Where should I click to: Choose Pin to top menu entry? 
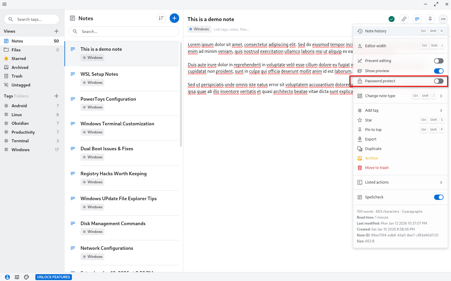[x=400, y=130]
